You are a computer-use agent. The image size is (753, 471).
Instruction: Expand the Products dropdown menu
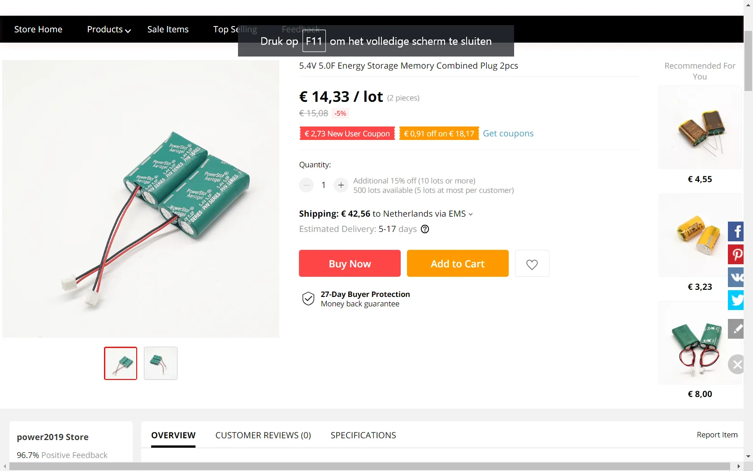click(x=109, y=29)
